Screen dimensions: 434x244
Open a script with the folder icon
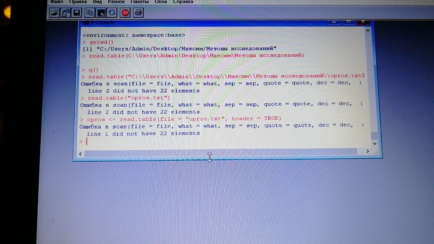pos(54,13)
